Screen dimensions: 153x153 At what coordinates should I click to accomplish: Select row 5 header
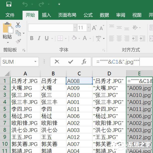pyautogui.click(x=5, y=109)
